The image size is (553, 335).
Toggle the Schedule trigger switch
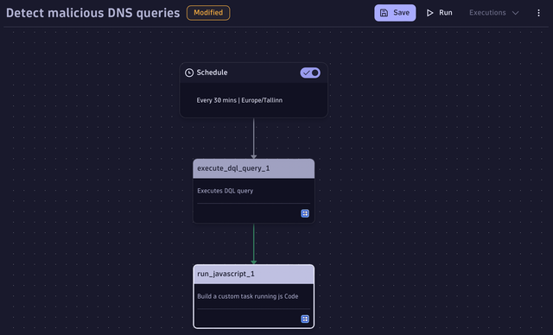[x=310, y=73]
